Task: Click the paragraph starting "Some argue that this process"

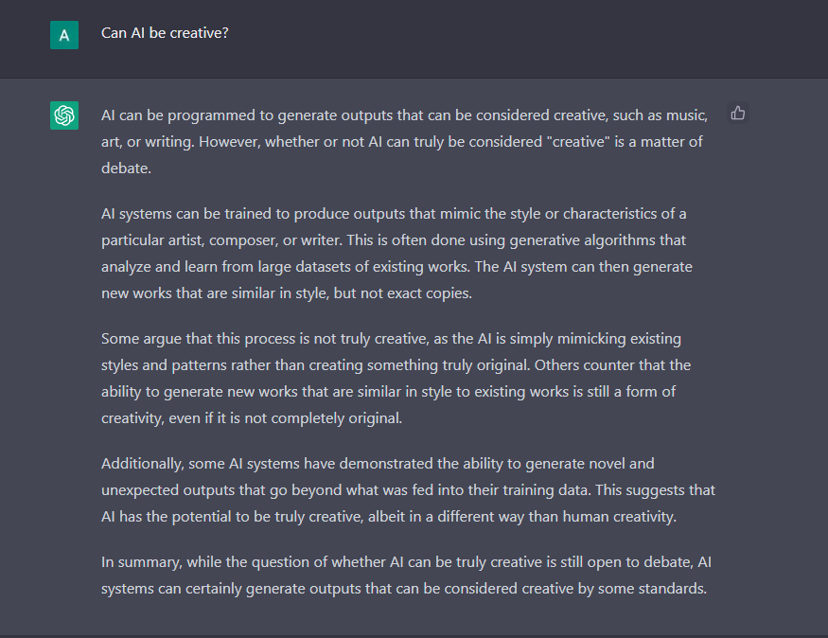Action: coord(396,378)
